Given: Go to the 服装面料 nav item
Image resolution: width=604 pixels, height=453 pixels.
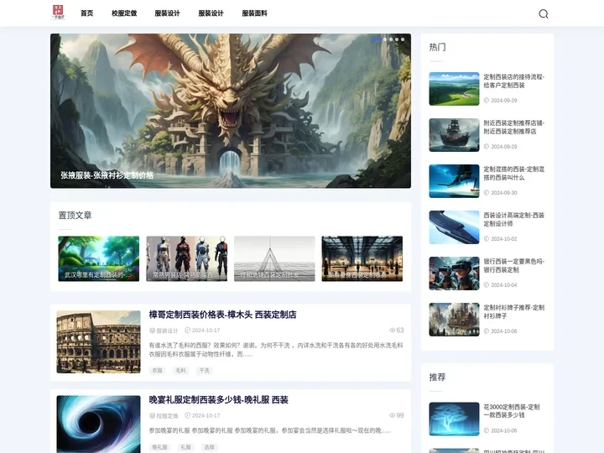Looking at the screenshot, I should pyautogui.click(x=254, y=13).
